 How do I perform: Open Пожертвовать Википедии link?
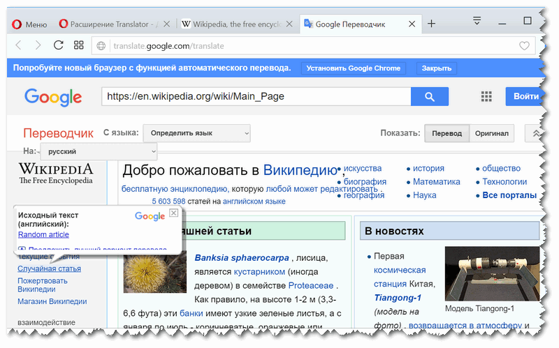(43, 285)
